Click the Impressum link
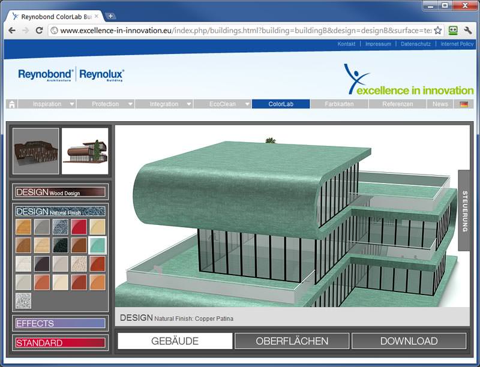This screenshot has height=367, width=480. (x=378, y=44)
